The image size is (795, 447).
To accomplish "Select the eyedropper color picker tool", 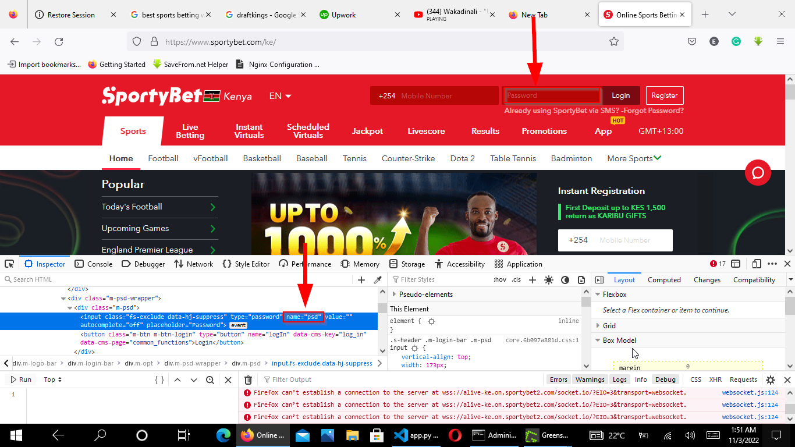I will coord(378,280).
